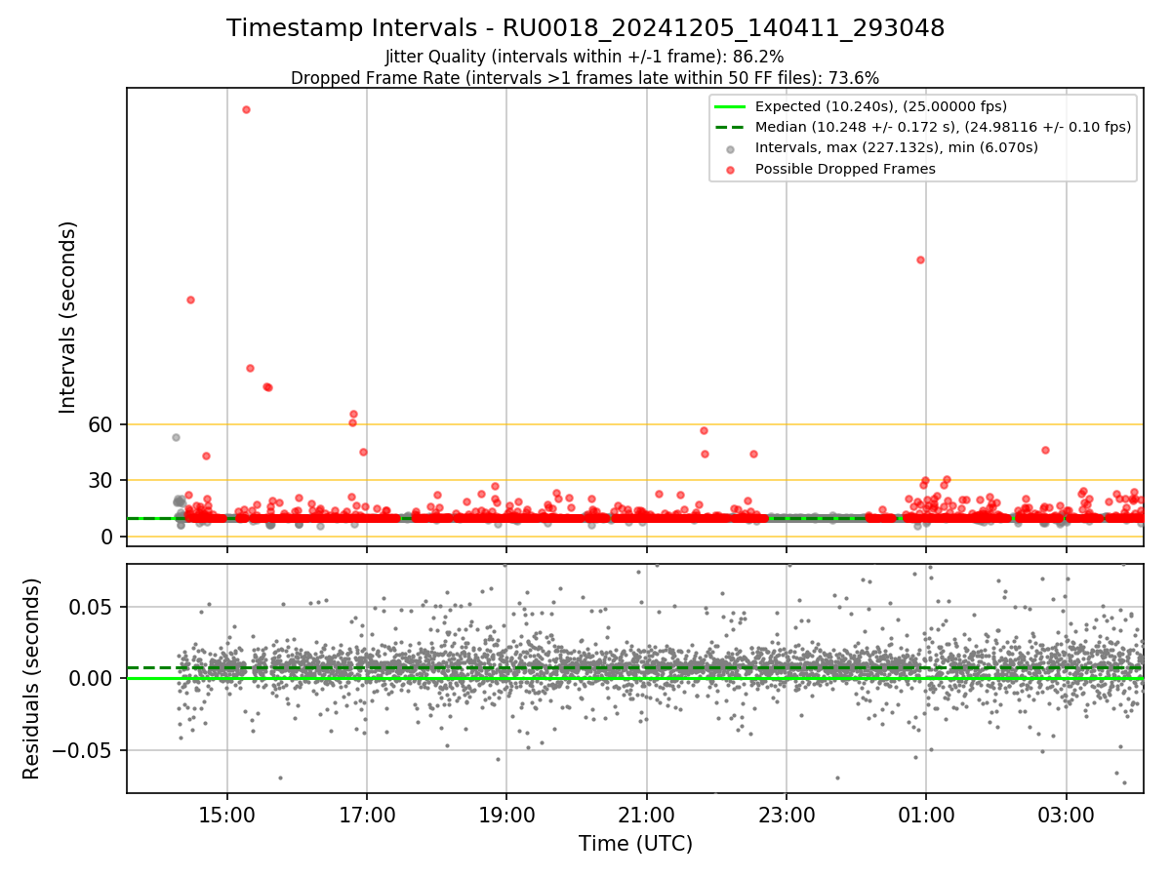Click the '0' tick label on intervals axis
The image size is (1171, 878).
(109, 537)
